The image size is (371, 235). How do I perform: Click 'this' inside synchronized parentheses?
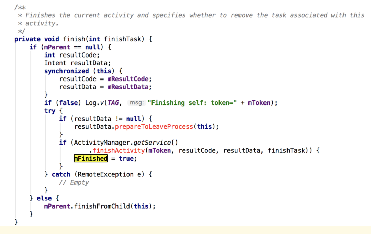click(x=104, y=71)
